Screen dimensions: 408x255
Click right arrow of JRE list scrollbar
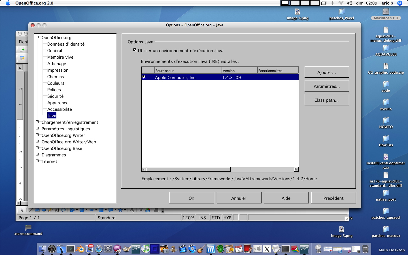click(296, 169)
